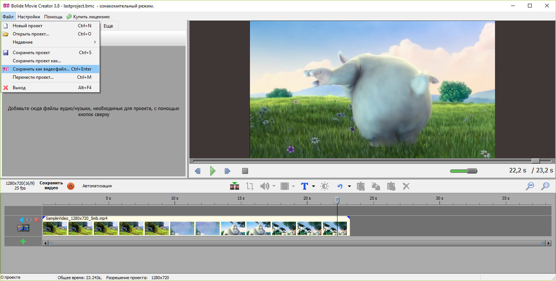Image resolution: width=556 pixels, height=281 pixels.
Task: Click the red record button
Action: tap(71, 186)
